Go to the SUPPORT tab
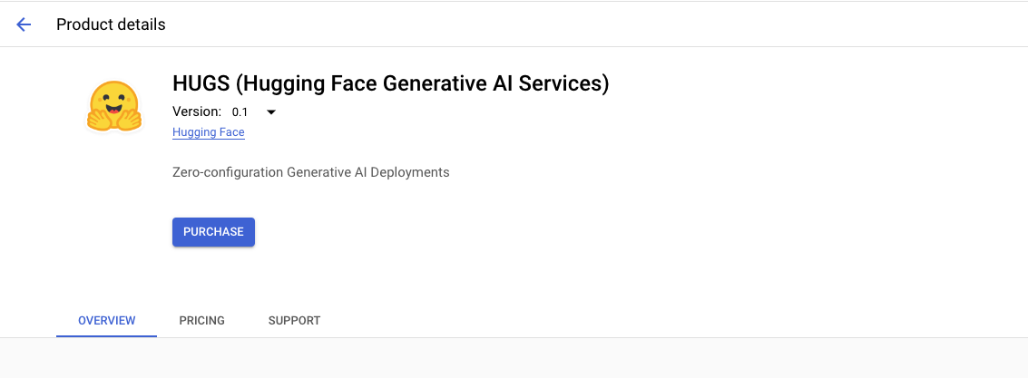 click(294, 321)
